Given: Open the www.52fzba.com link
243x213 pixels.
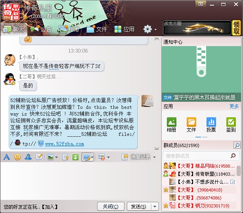Looking at the screenshot, I should click(x=65, y=144).
